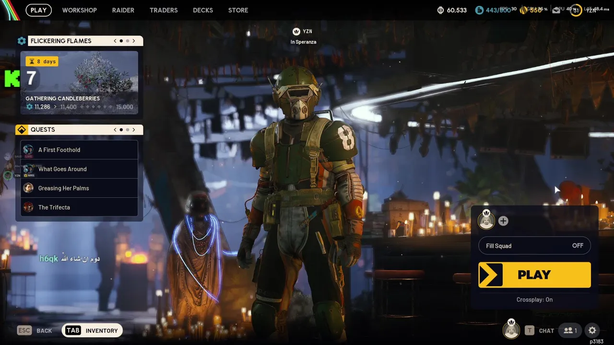Viewport: 614px width, 345px height.
Task: Click the ESC key icon
Action: tap(24, 330)
